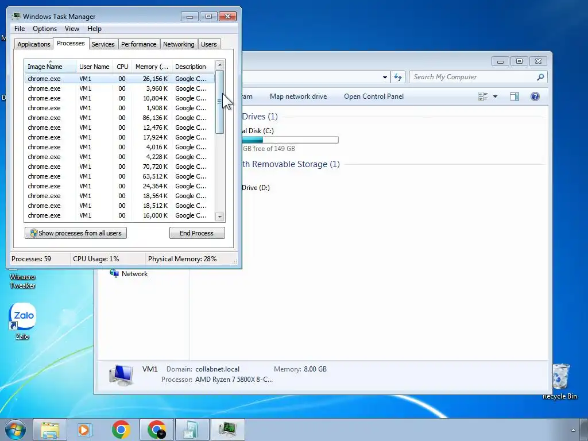The width and height of the screenshot is (588, 441).
Task: Click the refresh button in Explorer address bar
Action: point(398,78)
